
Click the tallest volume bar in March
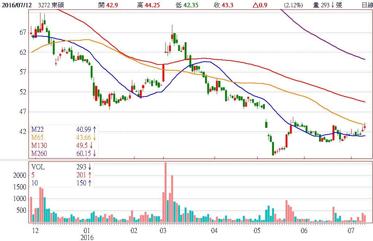166,192
